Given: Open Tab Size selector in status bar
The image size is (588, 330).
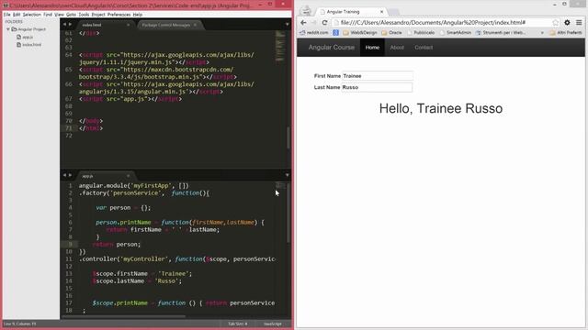Looking at the screenshot, I should (237, 324).
